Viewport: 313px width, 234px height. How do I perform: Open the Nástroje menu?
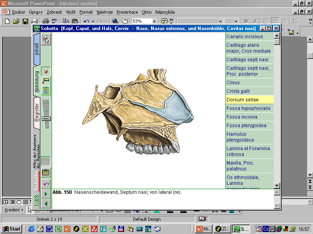click(x=104, y=12)
